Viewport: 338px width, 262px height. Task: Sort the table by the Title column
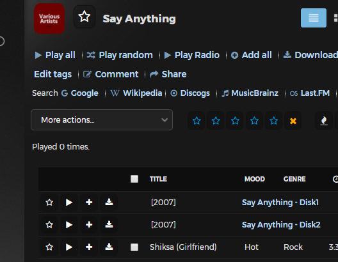coord(158,179)
